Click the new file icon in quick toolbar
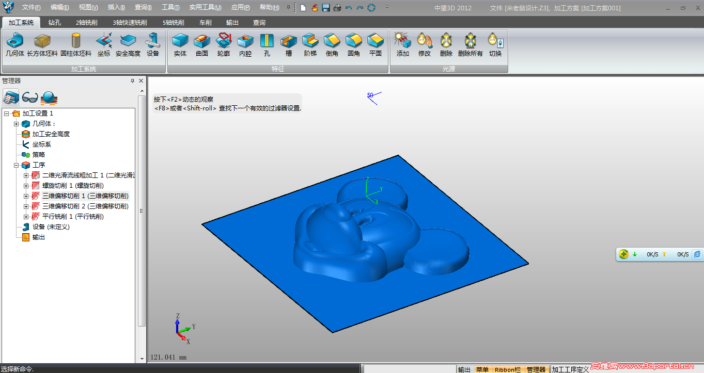 [x=303, y=8]
